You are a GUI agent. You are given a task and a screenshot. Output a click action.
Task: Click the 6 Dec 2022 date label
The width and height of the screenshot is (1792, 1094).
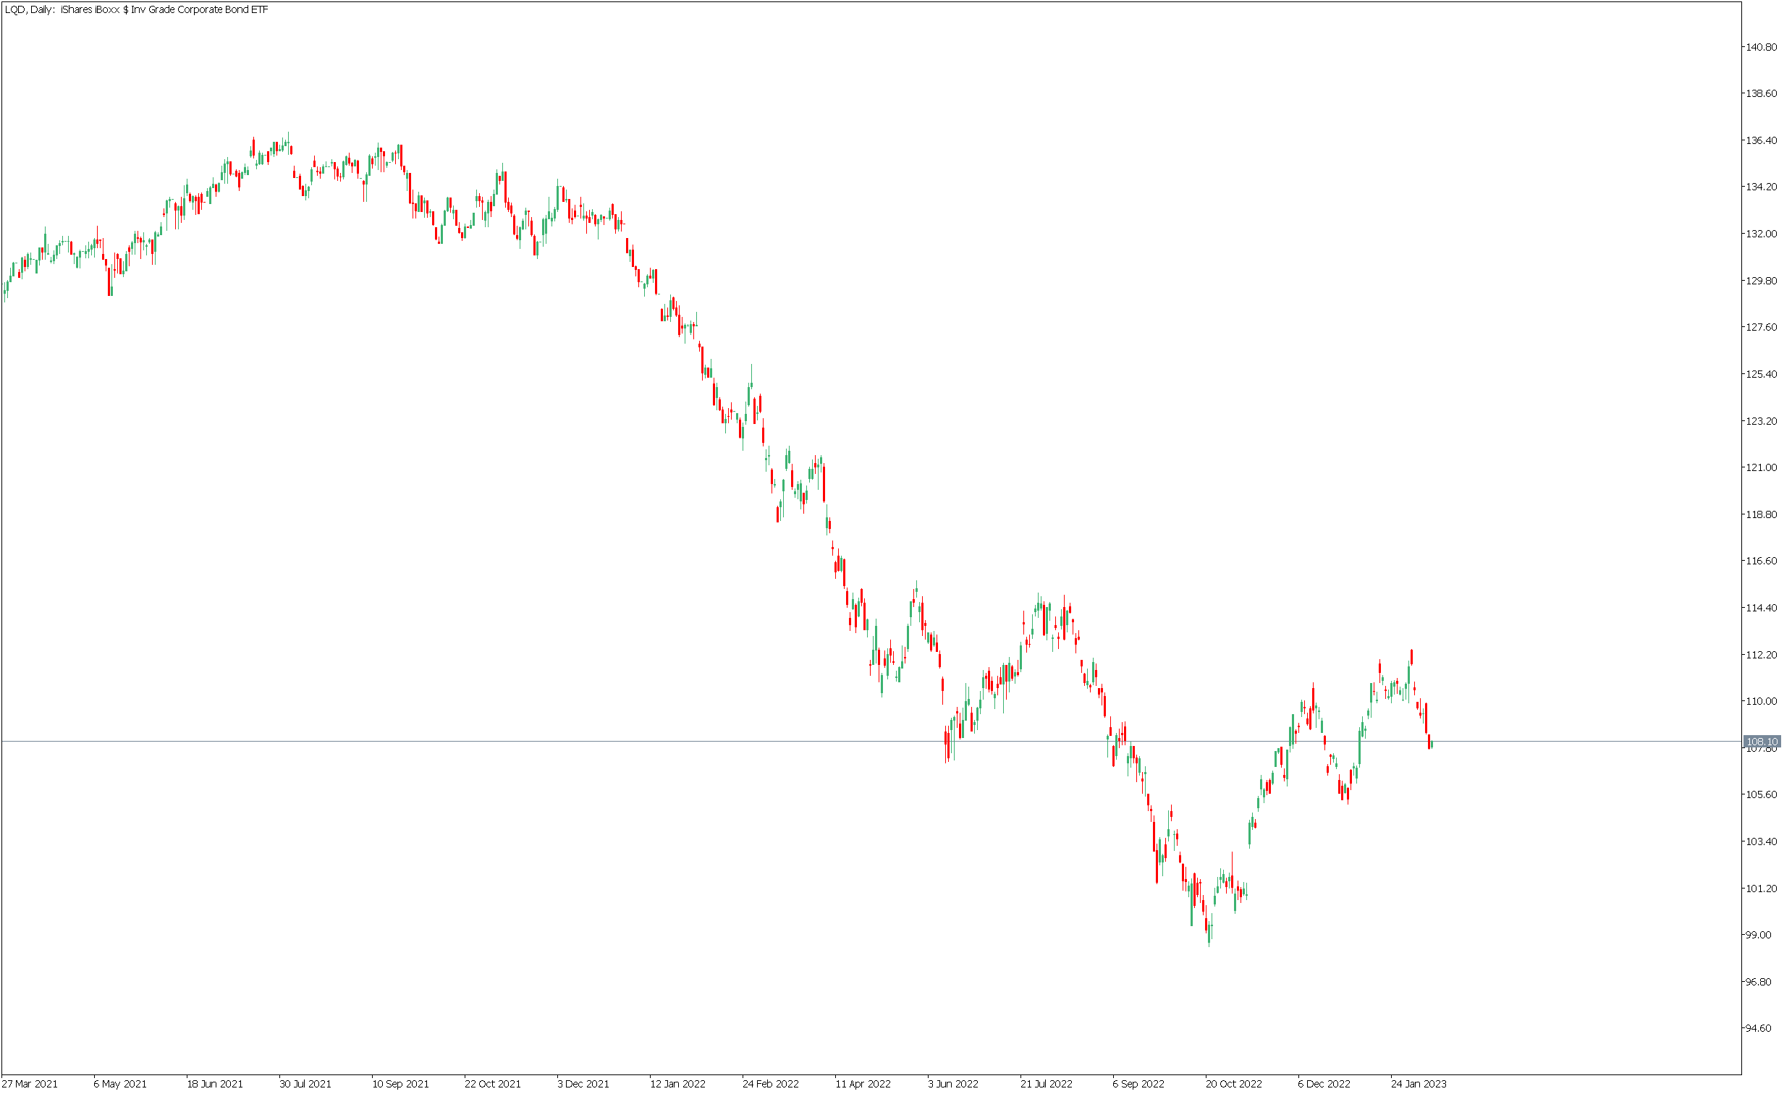click(x=1324, y=1084)
